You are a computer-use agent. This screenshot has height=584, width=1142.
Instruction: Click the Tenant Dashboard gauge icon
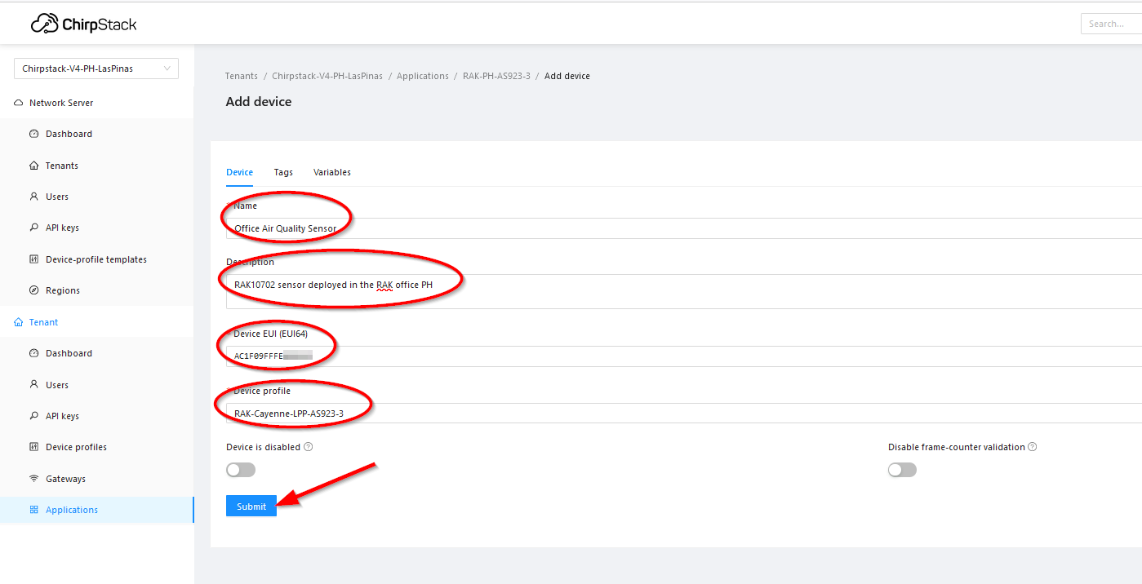[x=33, y=353]
